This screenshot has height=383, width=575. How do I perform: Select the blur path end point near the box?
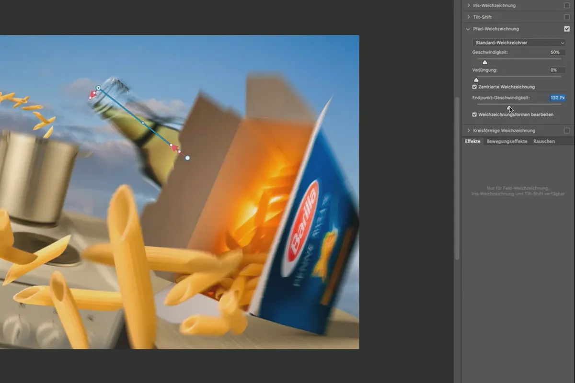(x=187, y=158)
